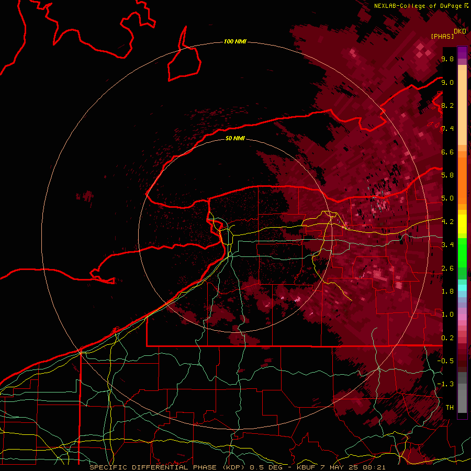Image resolution: width=471 pixels, height=471 pixels.
Task: Click the 1.0 legend value
Action: pos(447,315)
